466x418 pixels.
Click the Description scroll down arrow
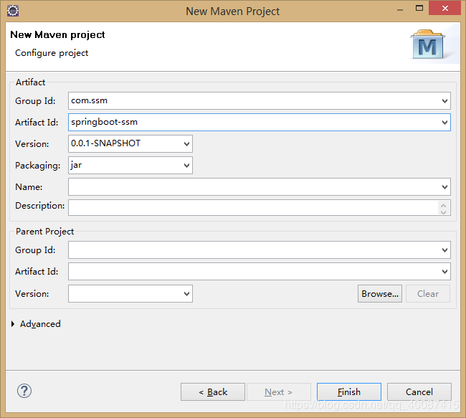[x=443, y=212]
